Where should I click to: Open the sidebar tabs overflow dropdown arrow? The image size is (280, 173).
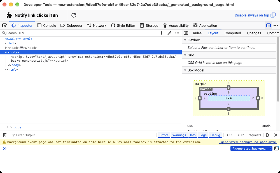(278, 33)
